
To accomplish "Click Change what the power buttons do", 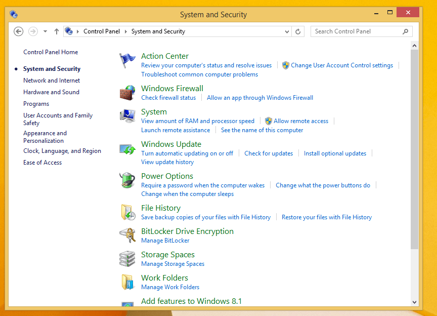I will click(323, 185).
